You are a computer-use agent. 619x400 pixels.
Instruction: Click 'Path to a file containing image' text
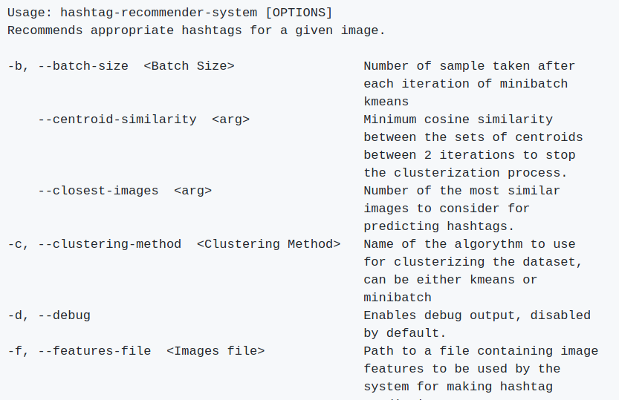pos(481,351)
